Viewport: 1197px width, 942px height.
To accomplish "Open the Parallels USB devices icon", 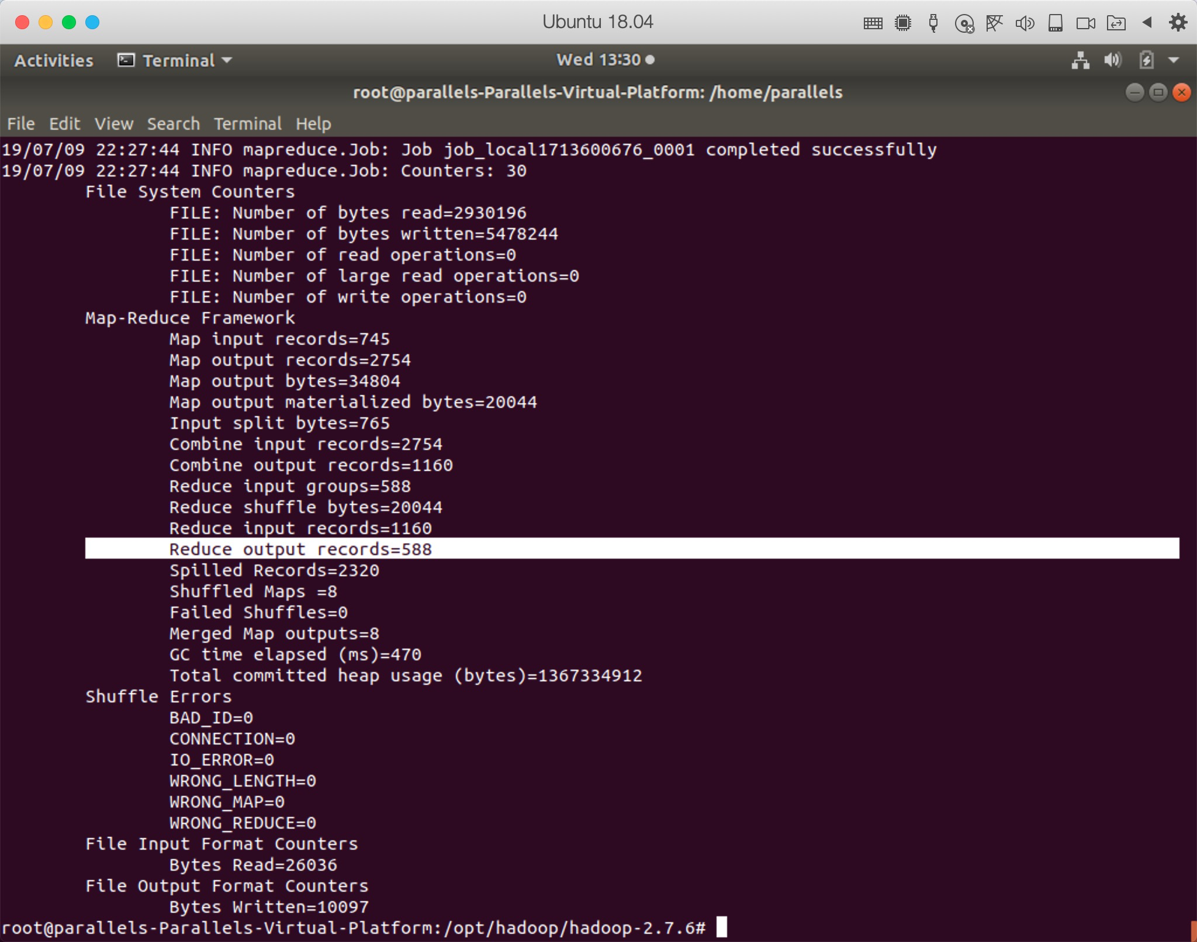I will click(933, 22).
